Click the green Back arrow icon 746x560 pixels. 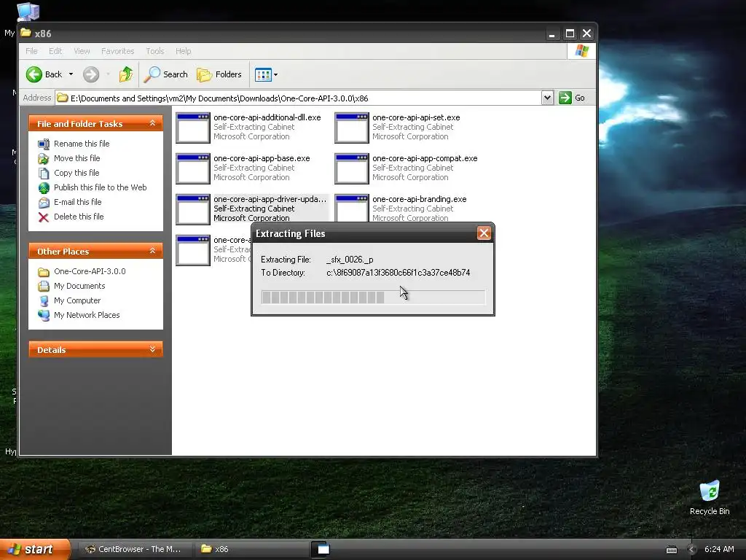(x=34, y=74)
